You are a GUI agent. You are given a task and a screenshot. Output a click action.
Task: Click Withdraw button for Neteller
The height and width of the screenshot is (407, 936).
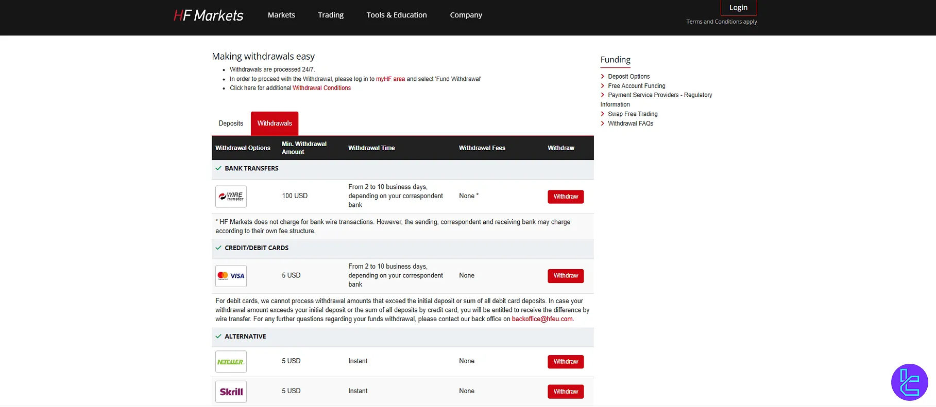pos(566,362)
